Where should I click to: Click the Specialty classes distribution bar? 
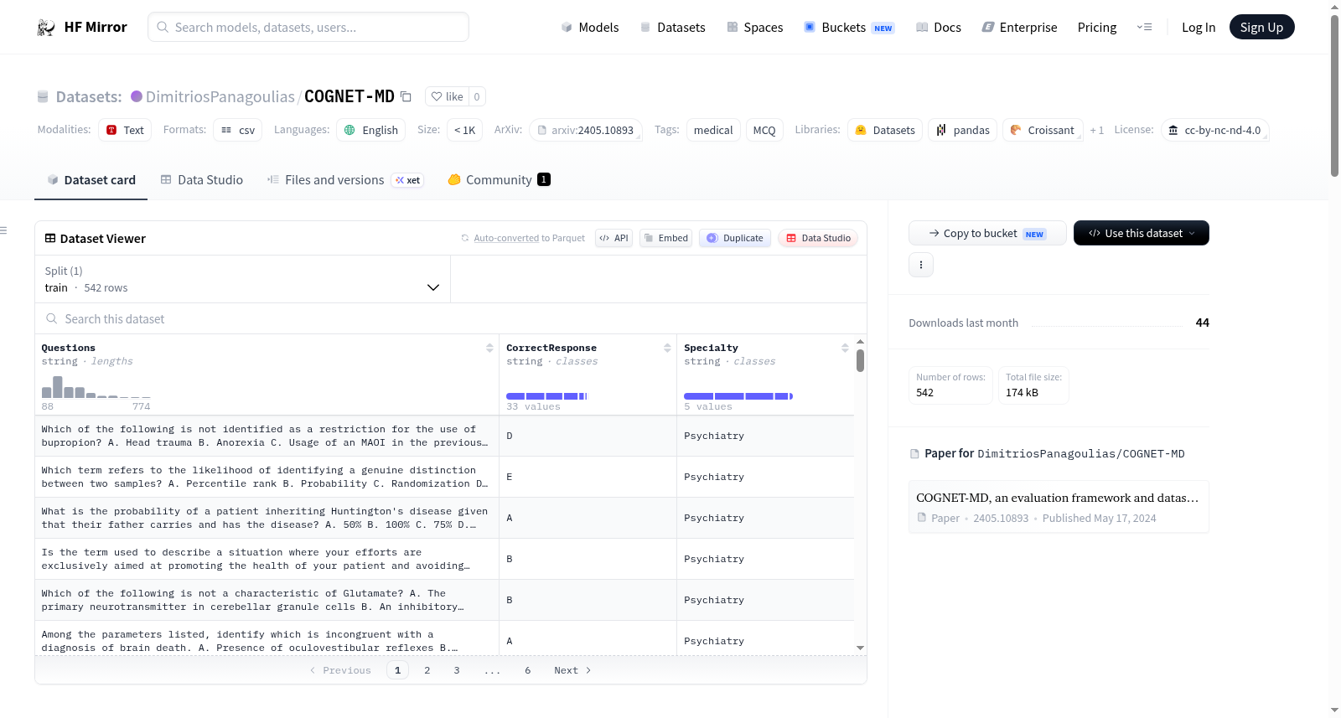point(738,396)
